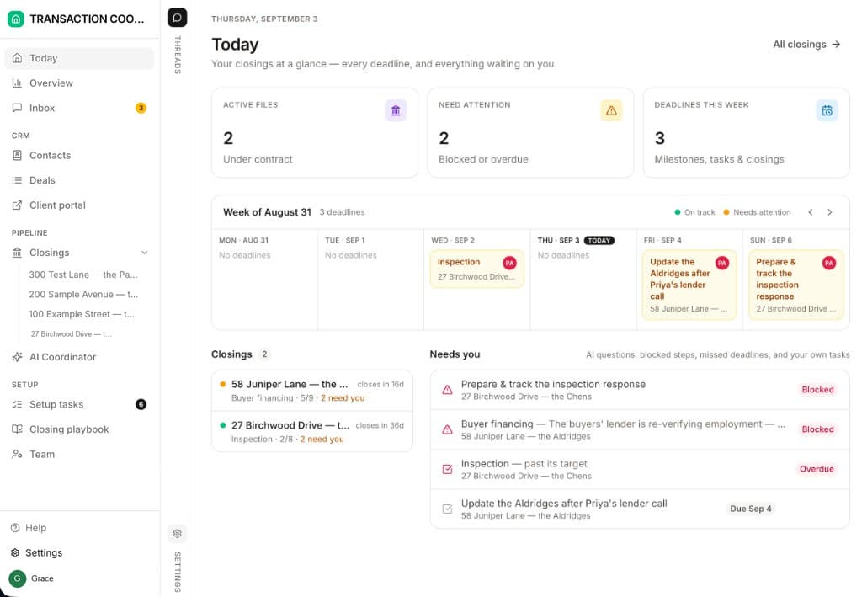862x597 pixels.
Task: Open Deals under CRM
Action: 79,179
